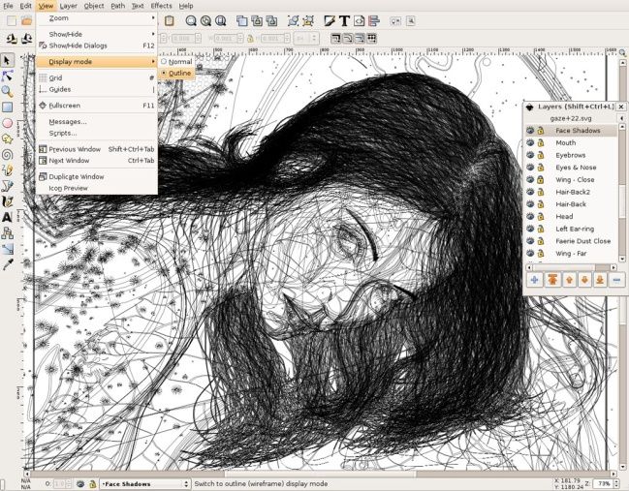This screenshot has width=629, height=491.
Task: Pick the Text tool in left toolbox
Action: 8,217
